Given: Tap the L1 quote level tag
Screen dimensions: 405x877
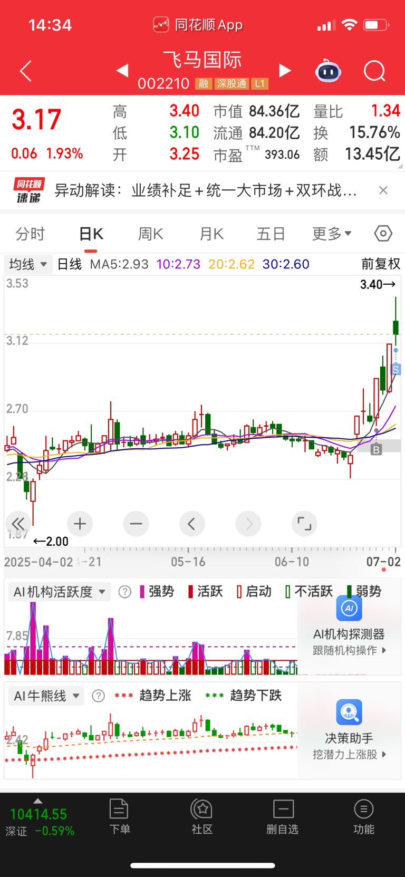Looking at the screenshot, I should point(259,84).
